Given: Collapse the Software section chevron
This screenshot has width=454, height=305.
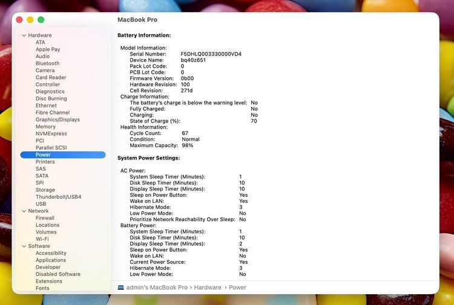Looking at the screenshot, I should 24,246.
